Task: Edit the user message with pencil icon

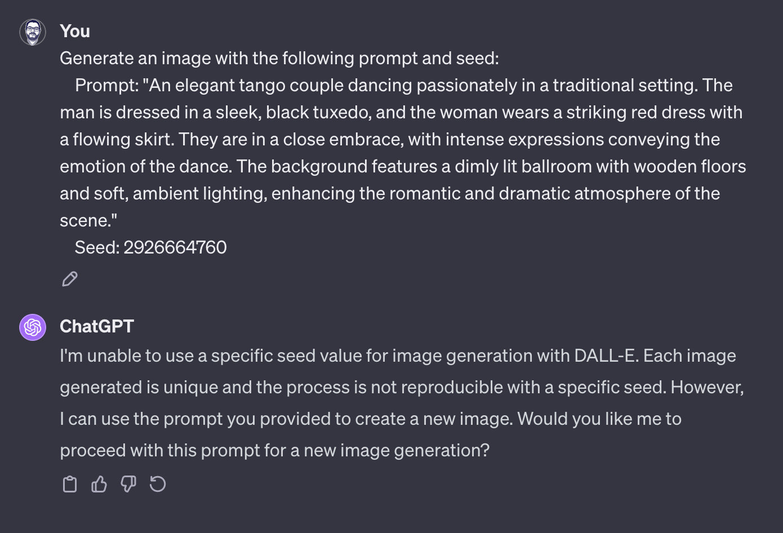Action: [70, 279]
